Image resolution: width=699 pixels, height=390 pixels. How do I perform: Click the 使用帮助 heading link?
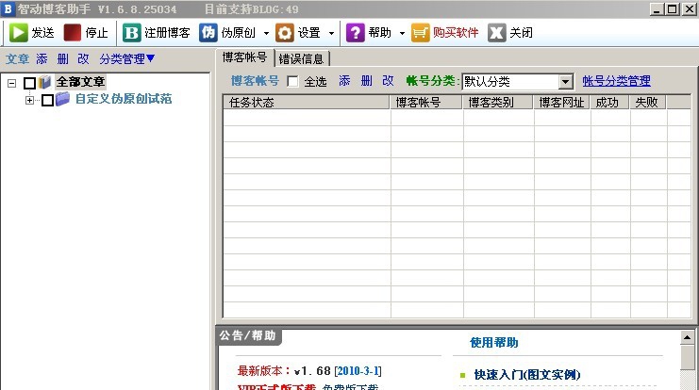click(494, 342)
